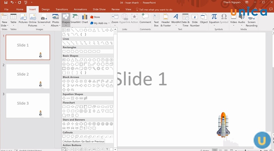
Task: Pick the Oval Callout shape
Action: [x=73, y=136]
